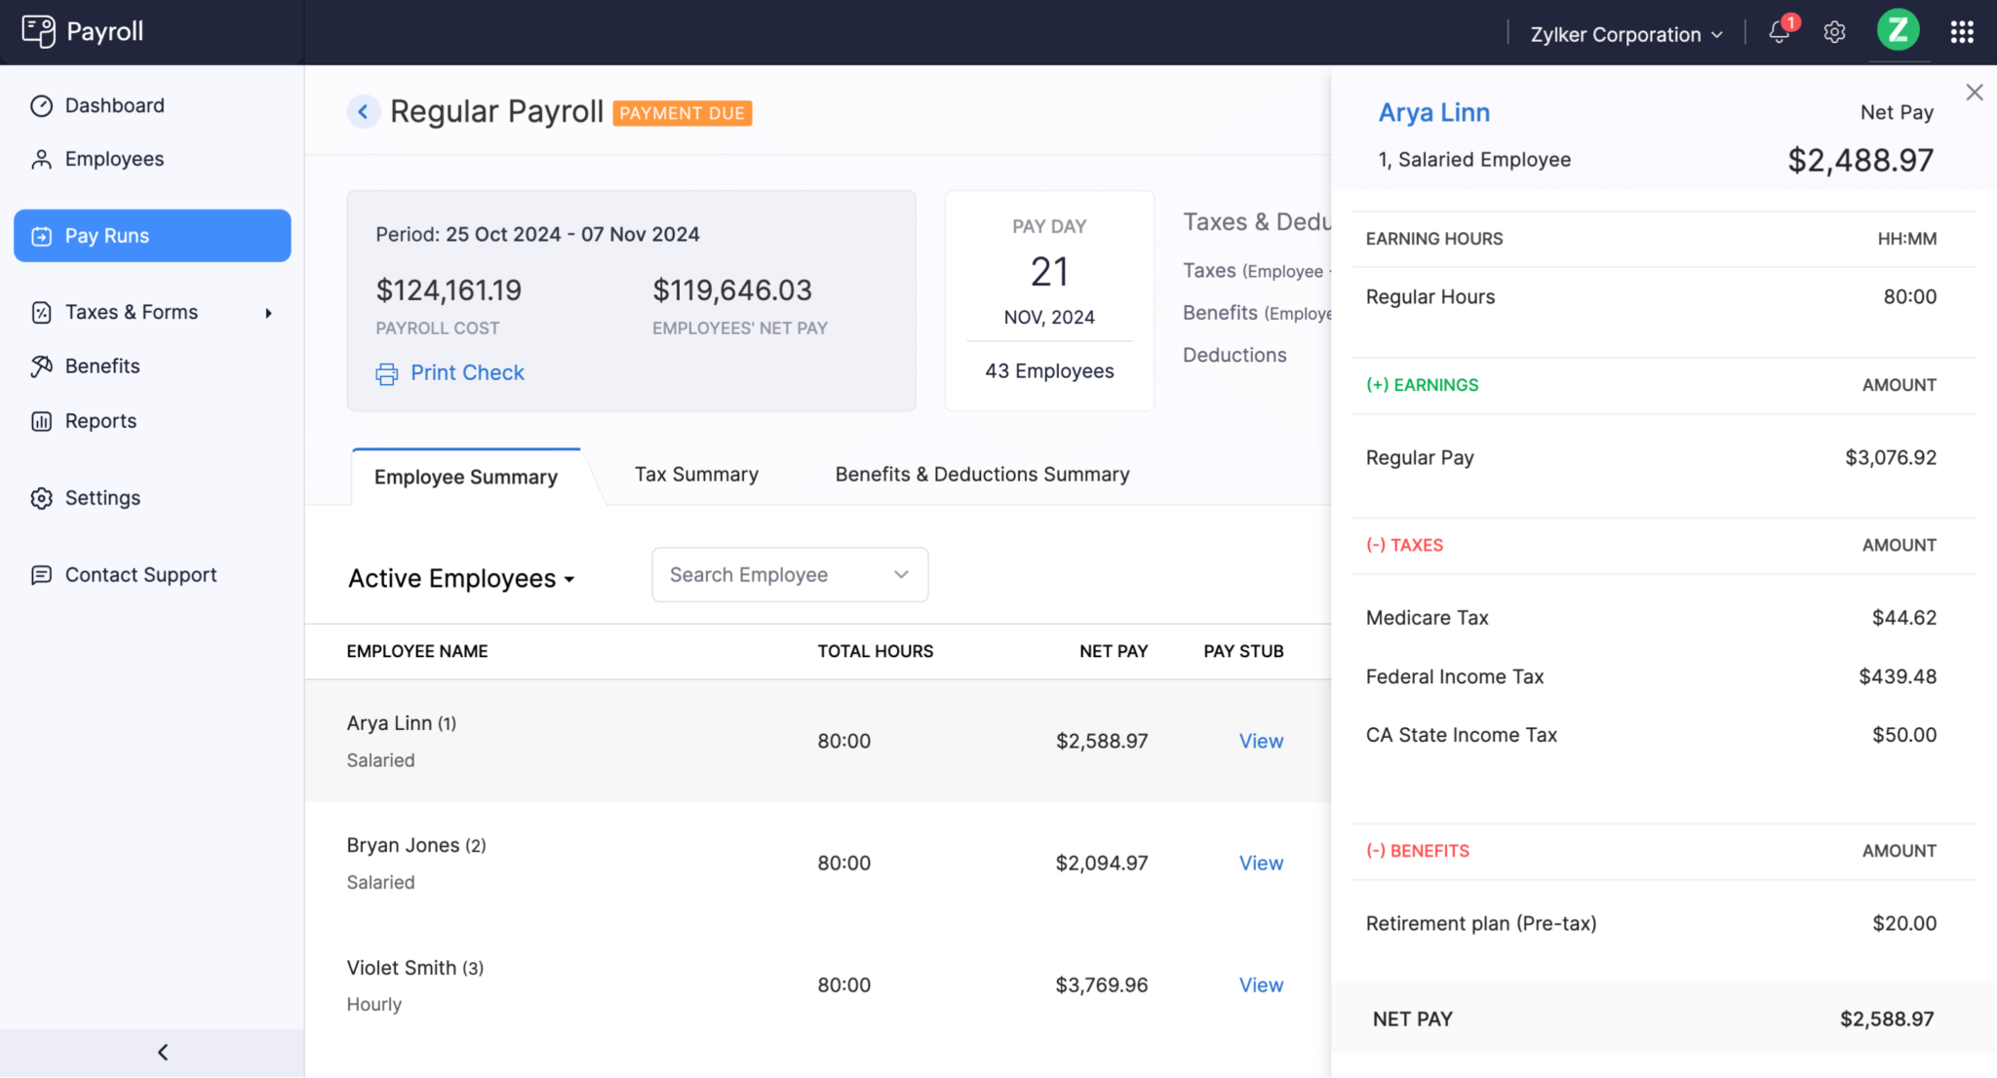The image size is (1997, 1078).
Task: Open the notifications bell
Action: click(1777, 32)
